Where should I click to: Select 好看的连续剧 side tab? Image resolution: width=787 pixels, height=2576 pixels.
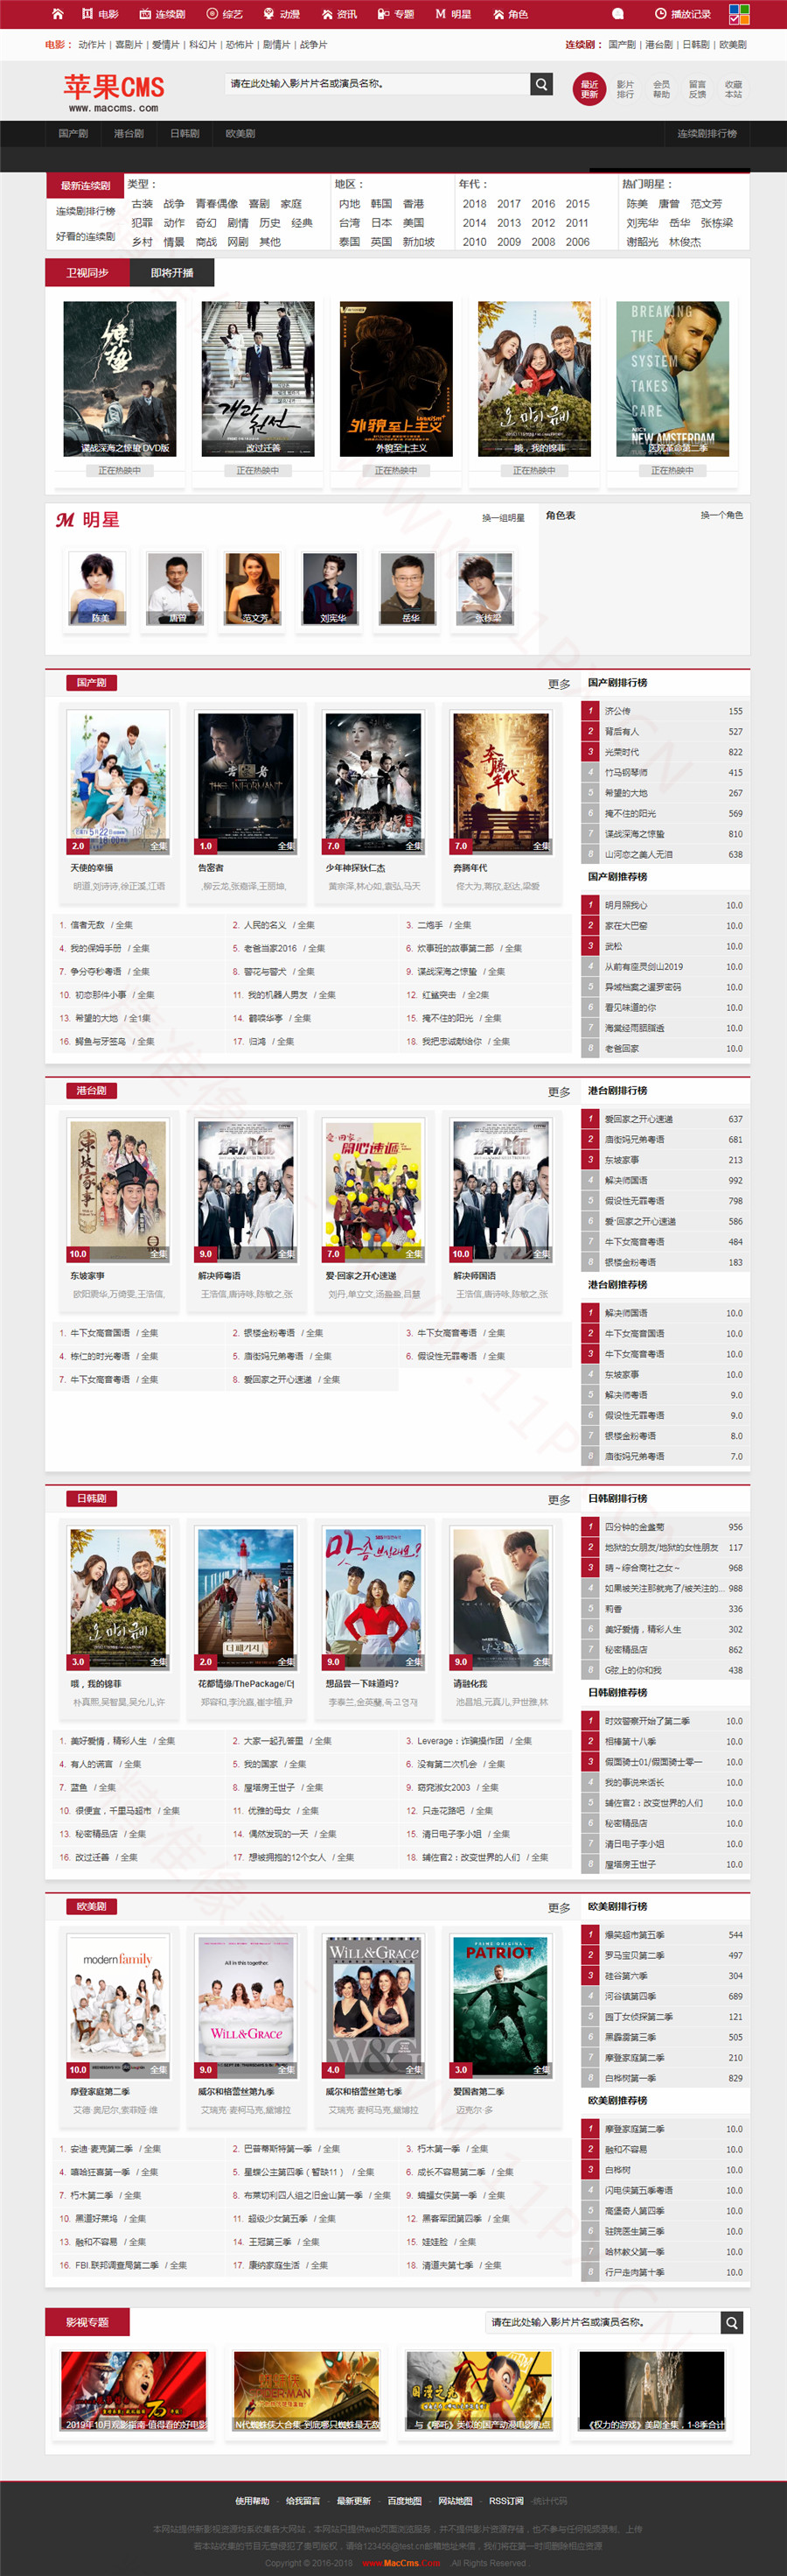coord(85,236)
